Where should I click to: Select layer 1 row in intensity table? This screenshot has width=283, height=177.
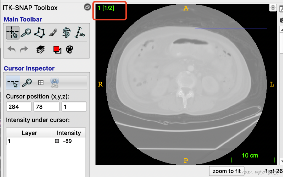click(x=46, y=141)
